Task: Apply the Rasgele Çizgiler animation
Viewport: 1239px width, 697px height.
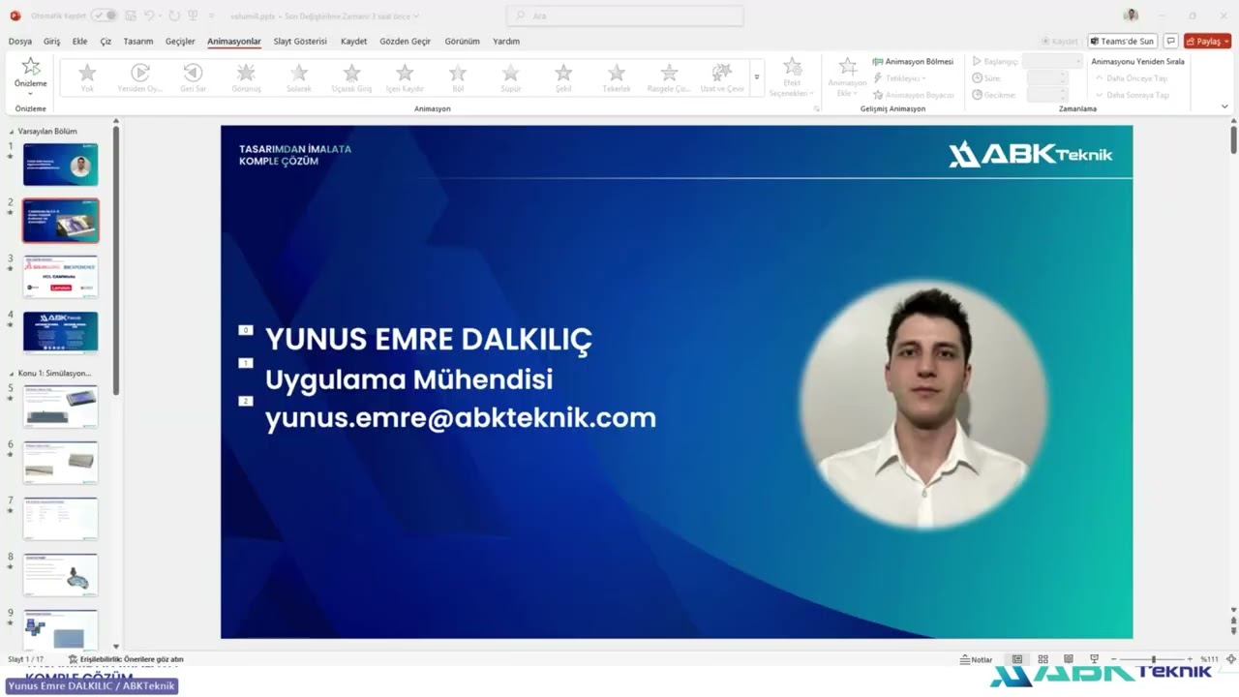Action: coord(669,77)
